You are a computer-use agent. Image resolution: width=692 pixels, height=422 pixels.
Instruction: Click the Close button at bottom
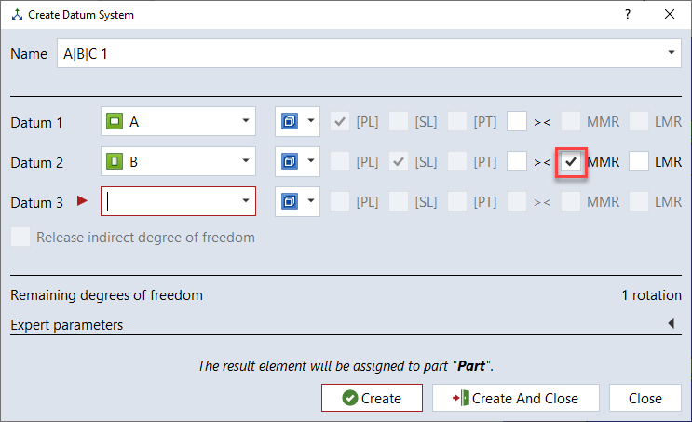pyautogui.click(x=645, y=398)
